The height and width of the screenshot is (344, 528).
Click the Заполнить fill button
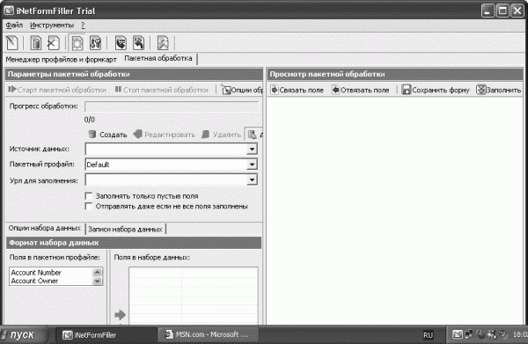(x=499, y=90)
